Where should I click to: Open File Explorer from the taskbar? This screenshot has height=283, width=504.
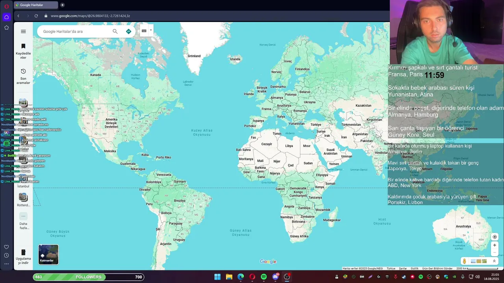point(229,277)
